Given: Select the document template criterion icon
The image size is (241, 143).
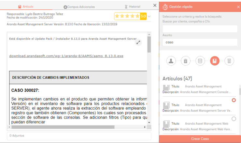Looking at the screenshot, I should [x=229, y=61].
